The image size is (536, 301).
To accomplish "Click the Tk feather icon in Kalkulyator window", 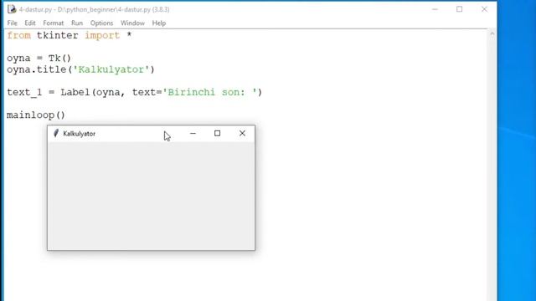I will click(56, 134).
